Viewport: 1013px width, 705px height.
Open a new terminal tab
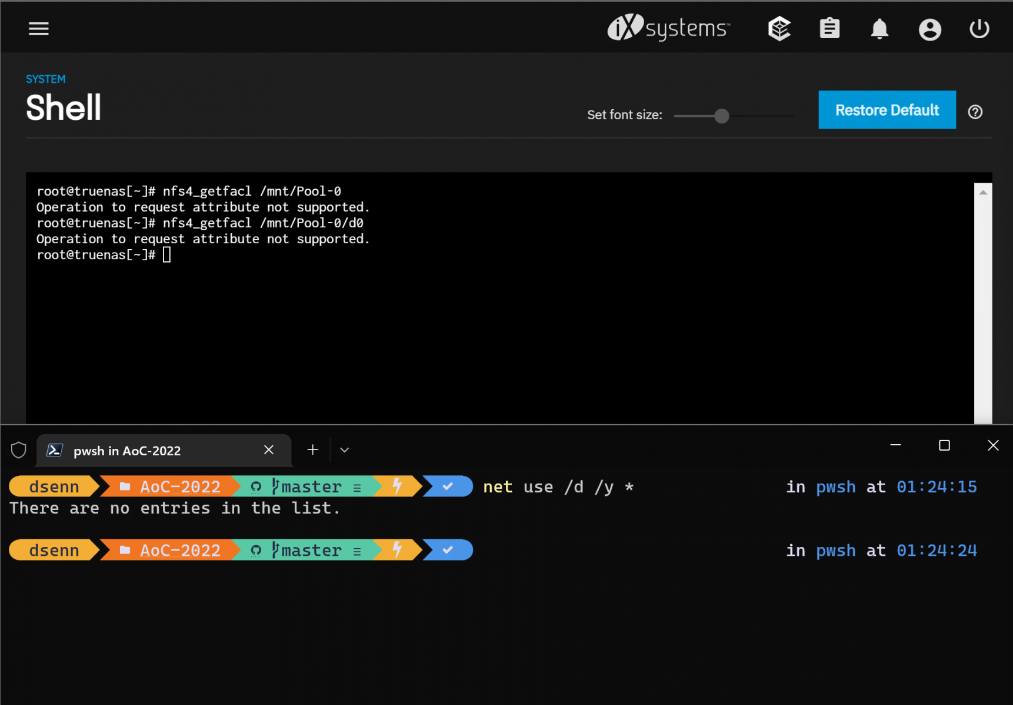pyautogui.click(x=312, y=450)
